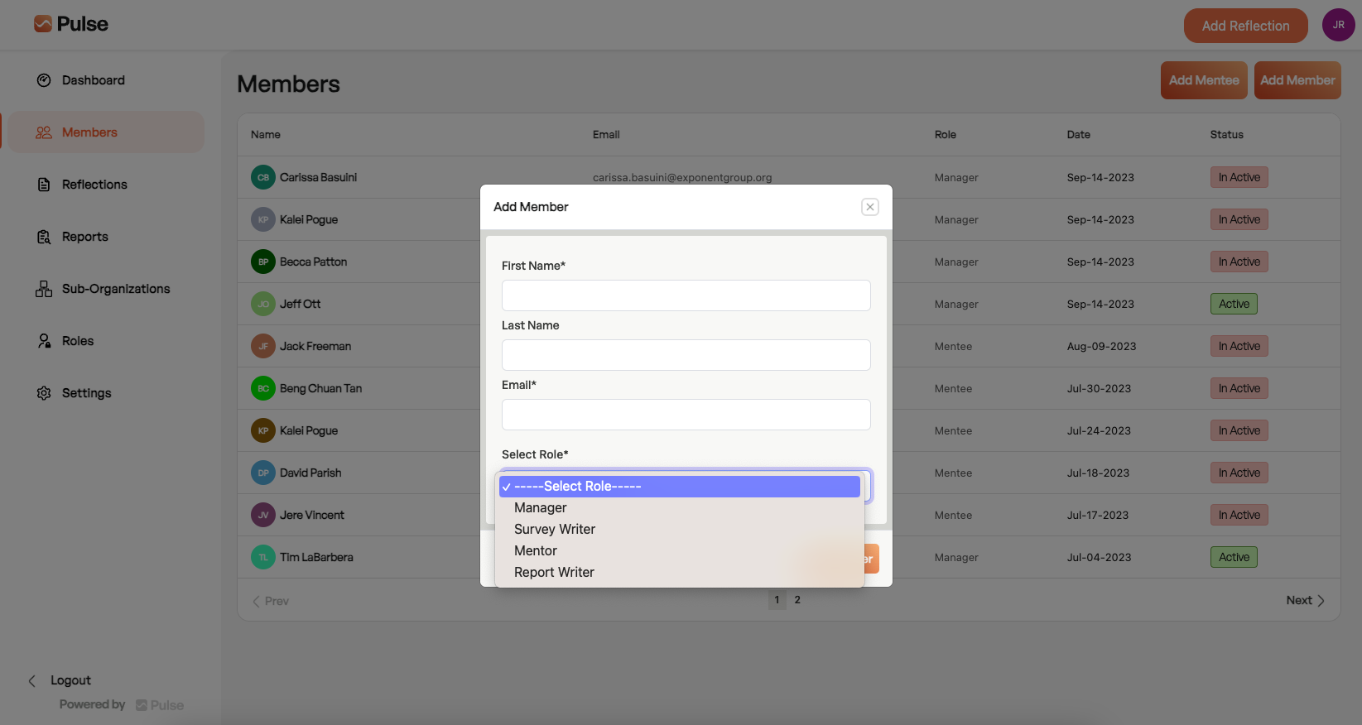1362x725 pixels.
Task: Click the name David Parish
Action: click(310, 473)
